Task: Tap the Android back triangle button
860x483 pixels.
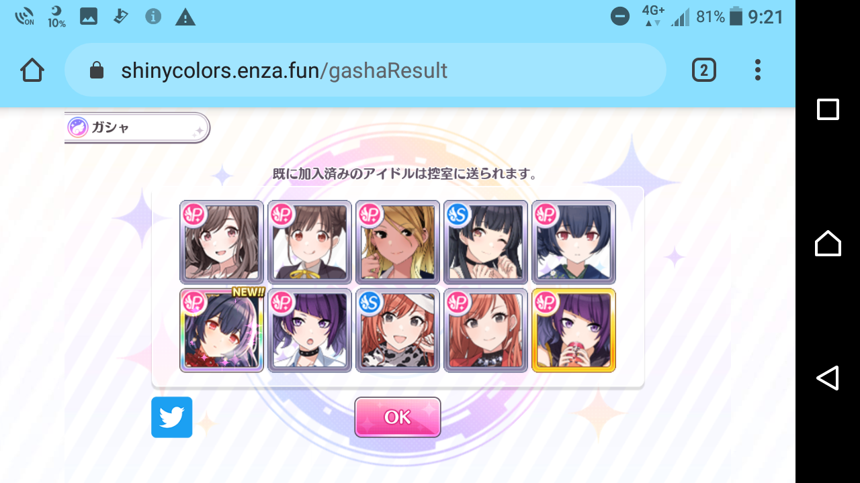Action: 828,378
